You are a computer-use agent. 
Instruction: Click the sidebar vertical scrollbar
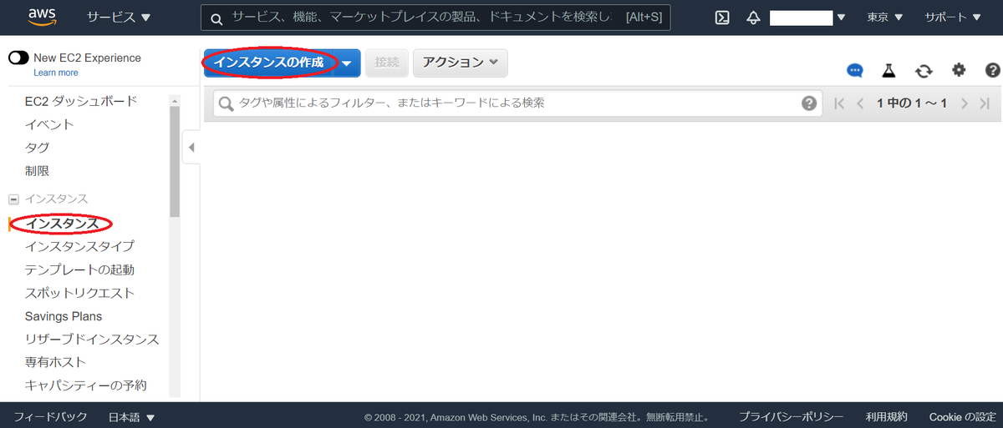pos(174,163)
